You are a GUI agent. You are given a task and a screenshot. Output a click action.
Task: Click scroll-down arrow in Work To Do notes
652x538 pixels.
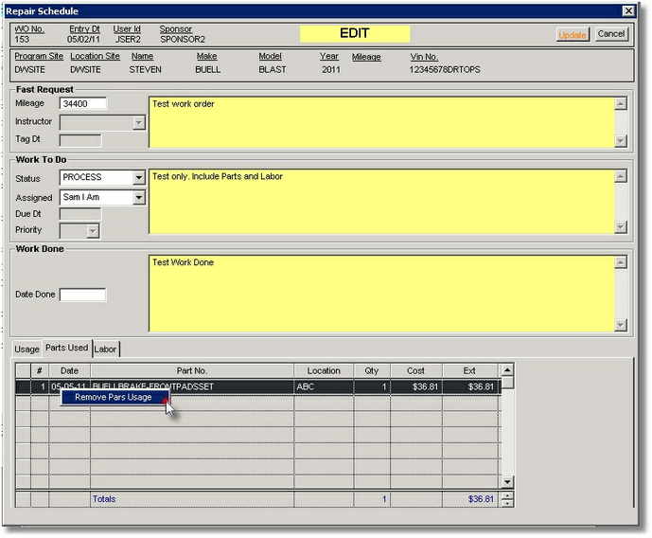pos(621,227)
